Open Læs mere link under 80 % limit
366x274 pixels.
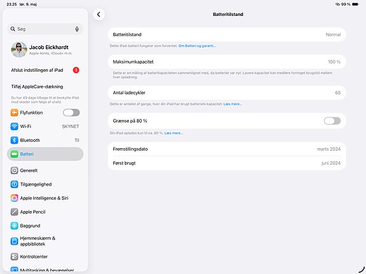coord(174,133)
